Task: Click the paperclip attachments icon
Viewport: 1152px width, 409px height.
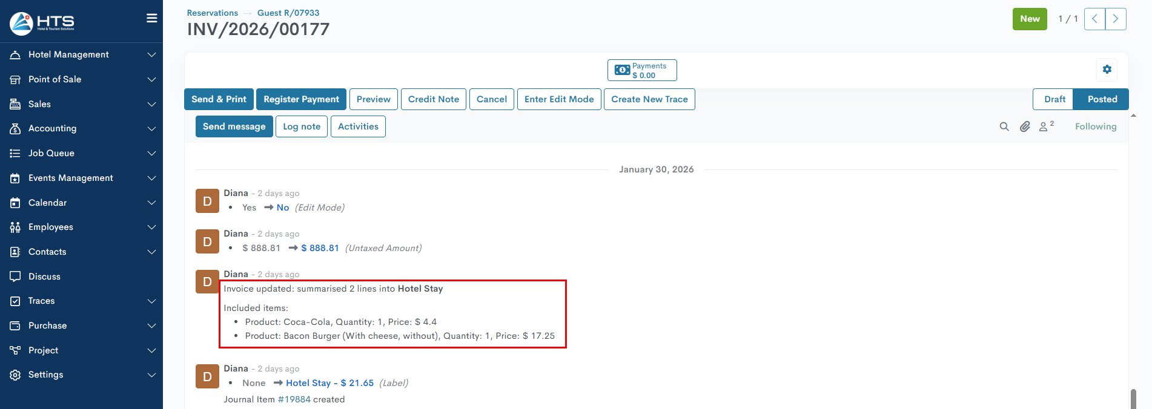Action: tap(1024, 126)
